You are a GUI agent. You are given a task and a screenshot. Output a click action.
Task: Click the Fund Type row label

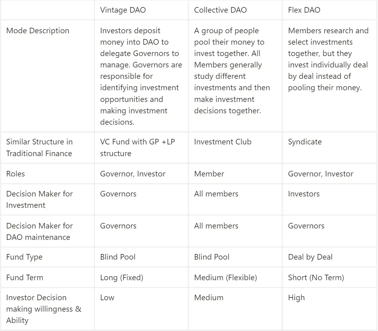[x=24, y=257]
